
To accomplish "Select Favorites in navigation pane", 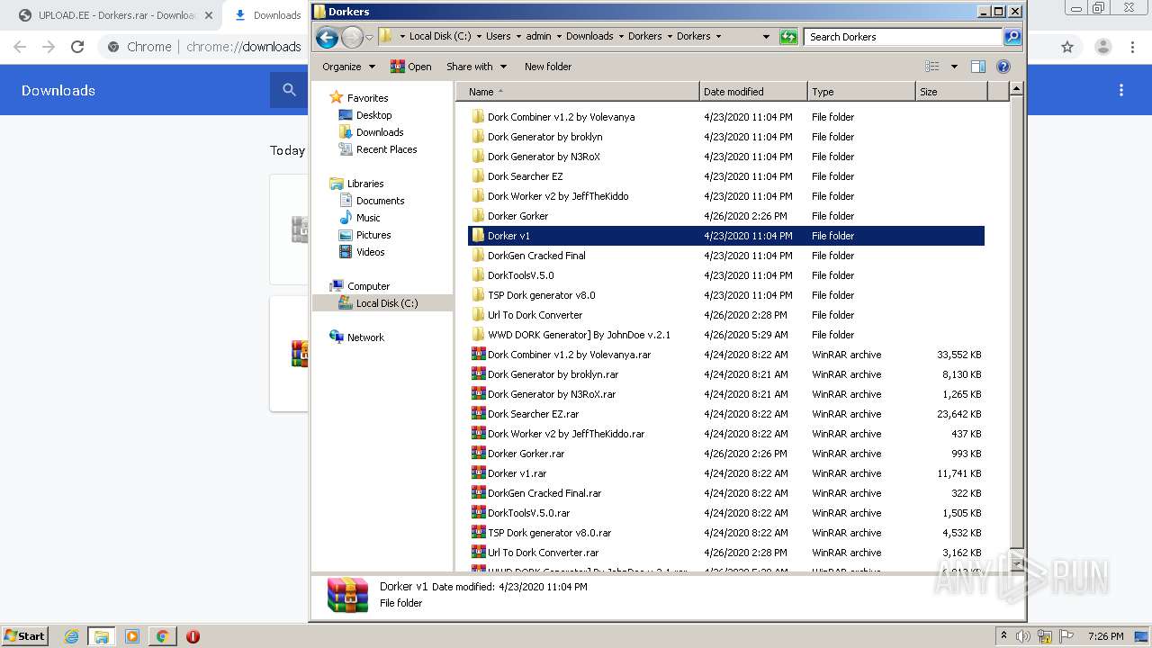I will coord(368,98).
